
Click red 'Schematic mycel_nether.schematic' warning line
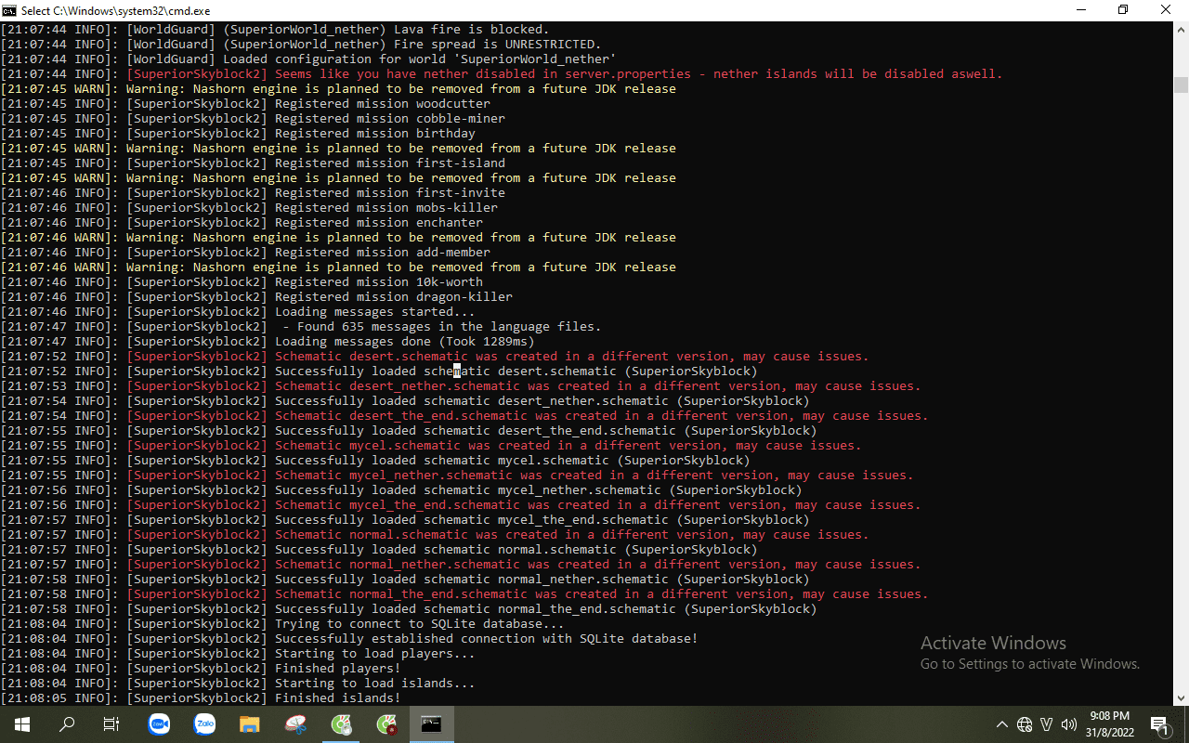pos(457,476)
